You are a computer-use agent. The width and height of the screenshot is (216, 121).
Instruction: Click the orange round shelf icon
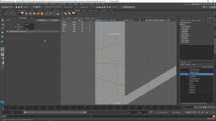26,13
